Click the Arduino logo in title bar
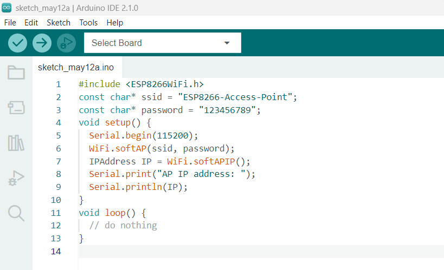Image resolution: width=444 pixels, height=270 pixels. [7, 8]
